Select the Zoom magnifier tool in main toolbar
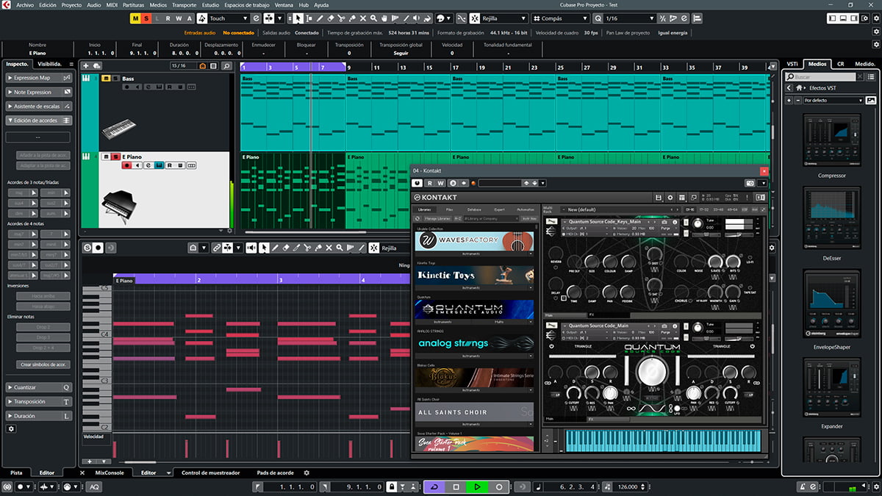This screenshot has width=882, height=496. 374,18
